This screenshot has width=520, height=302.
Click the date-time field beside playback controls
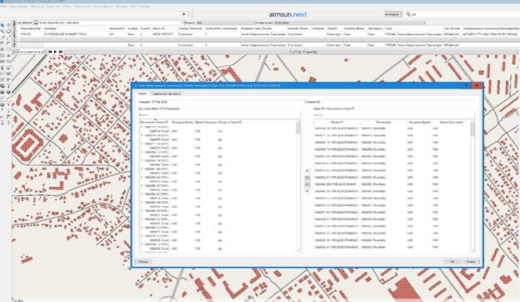32,52
